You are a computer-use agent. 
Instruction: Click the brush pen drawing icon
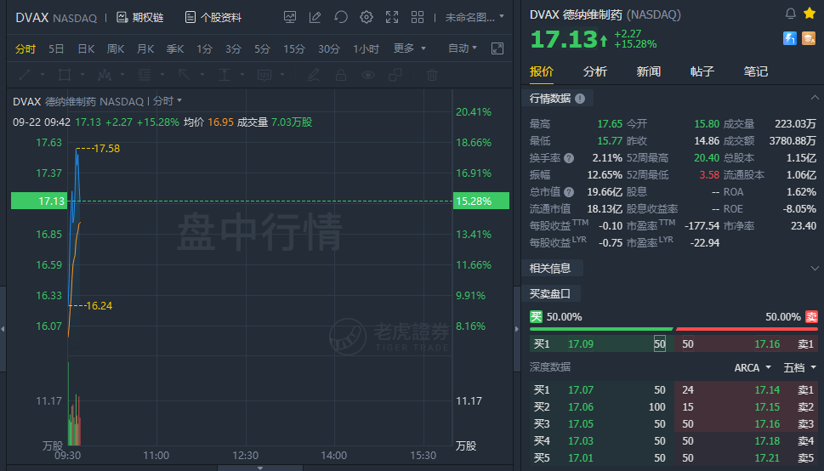point(314,75)
